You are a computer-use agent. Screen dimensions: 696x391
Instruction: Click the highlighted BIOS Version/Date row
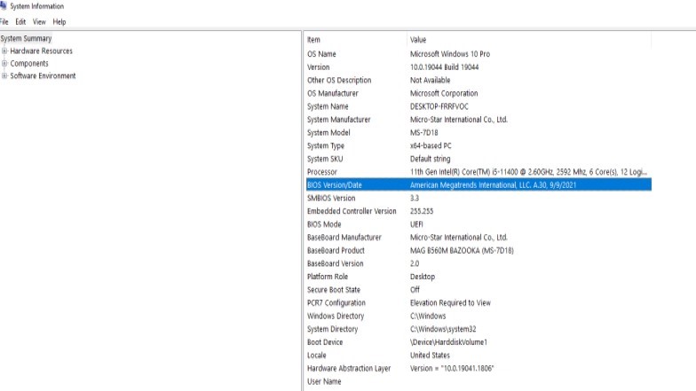point(479,184)
